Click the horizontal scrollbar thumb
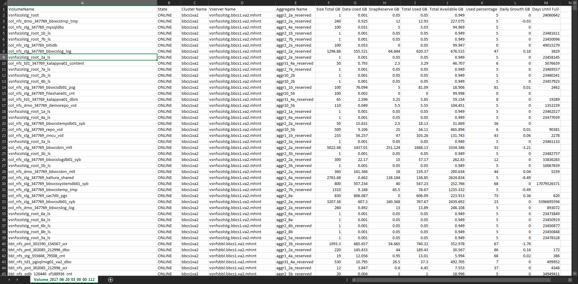 pos(454,280)
